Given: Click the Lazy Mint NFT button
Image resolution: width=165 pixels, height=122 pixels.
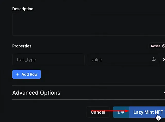Looking at the screenshot, I should point(147,112).
